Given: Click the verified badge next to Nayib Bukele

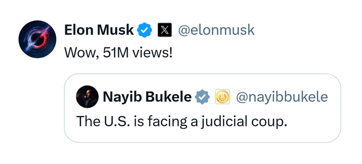Looking at the screenshot, I should pyautogui.click(x=202, y=97).
